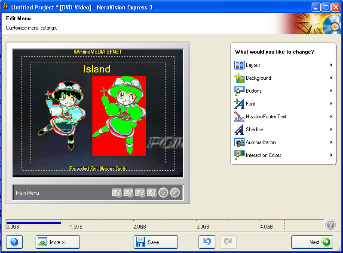
Task: Expand the Automatization submenu arrow
Action: tap(331, 142)
